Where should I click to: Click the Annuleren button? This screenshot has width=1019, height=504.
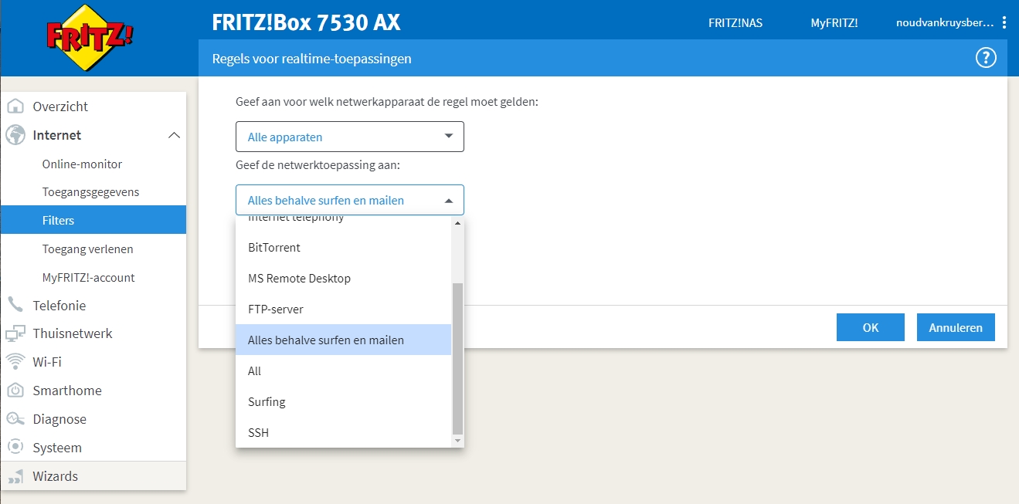click(956, 327)
